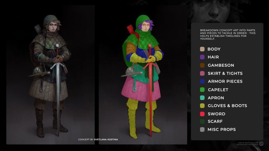Click the green CAPELET swatch
Viewport: 269px width, 151px height.
pos(202,89)
